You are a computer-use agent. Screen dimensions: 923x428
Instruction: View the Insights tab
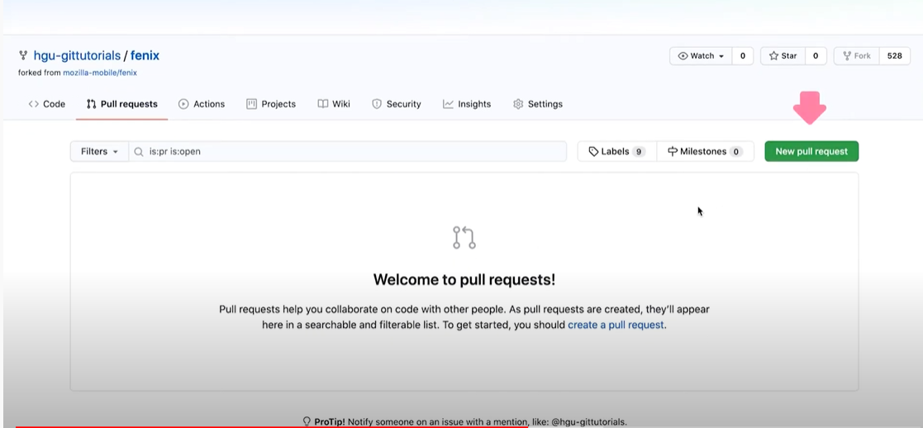pos(467,104)
